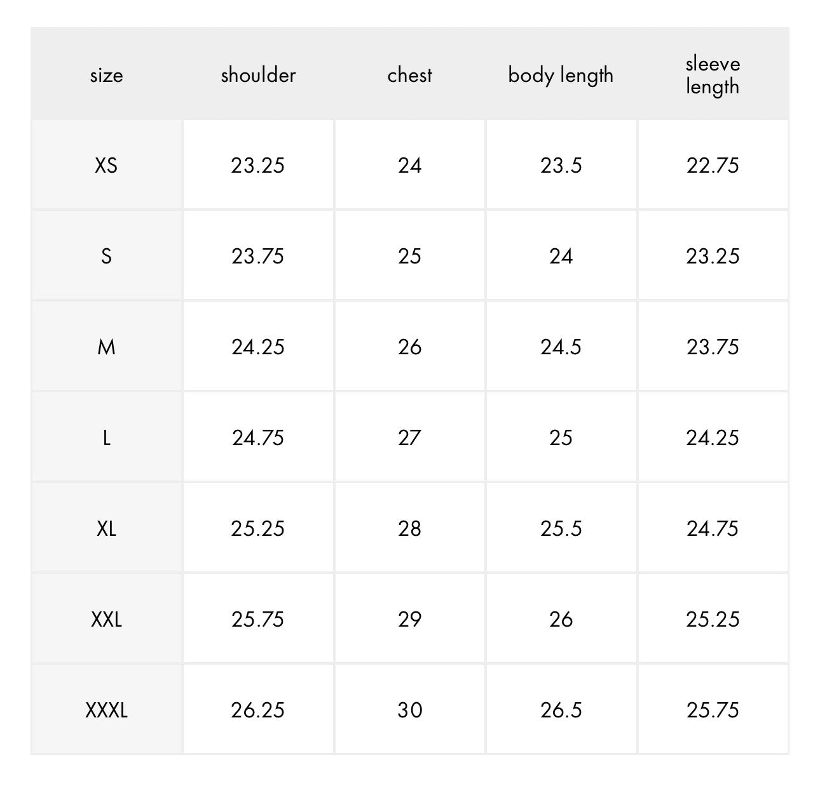The height and width of the screenshot is (786, 820).
Task: Select the XS size row label
Action: tap(106, 166)
